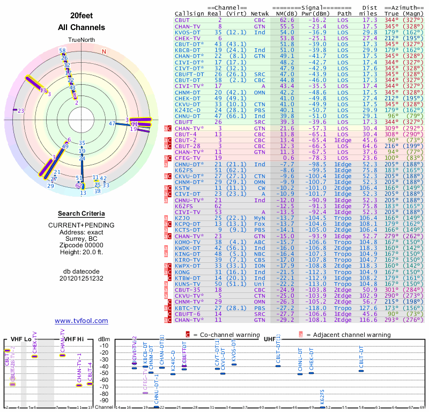
Task: Click the co-channel 'C' icon on KTBW-DT row
Action: pos(169,278)
